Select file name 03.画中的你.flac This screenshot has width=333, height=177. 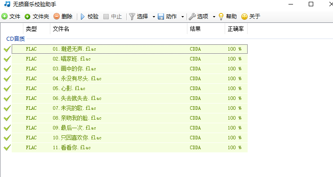pyautogui.click(x=74, y=69)
